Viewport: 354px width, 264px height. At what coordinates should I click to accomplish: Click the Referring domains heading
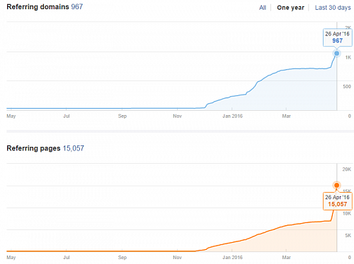[38, 7]
